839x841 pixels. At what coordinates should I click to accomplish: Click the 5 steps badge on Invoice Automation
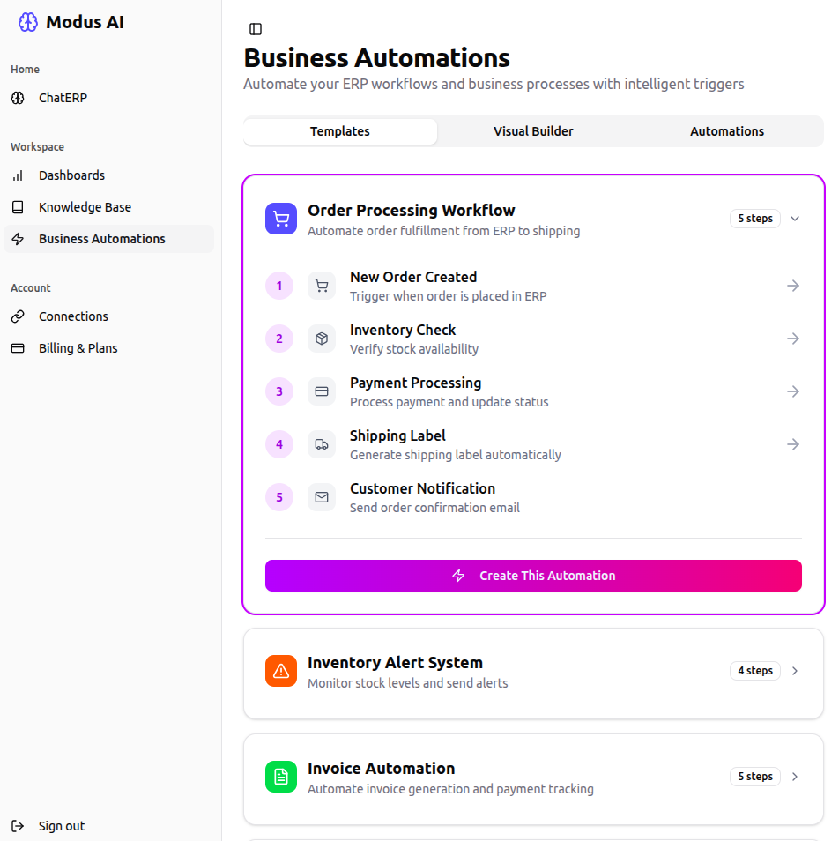point(754,777)
